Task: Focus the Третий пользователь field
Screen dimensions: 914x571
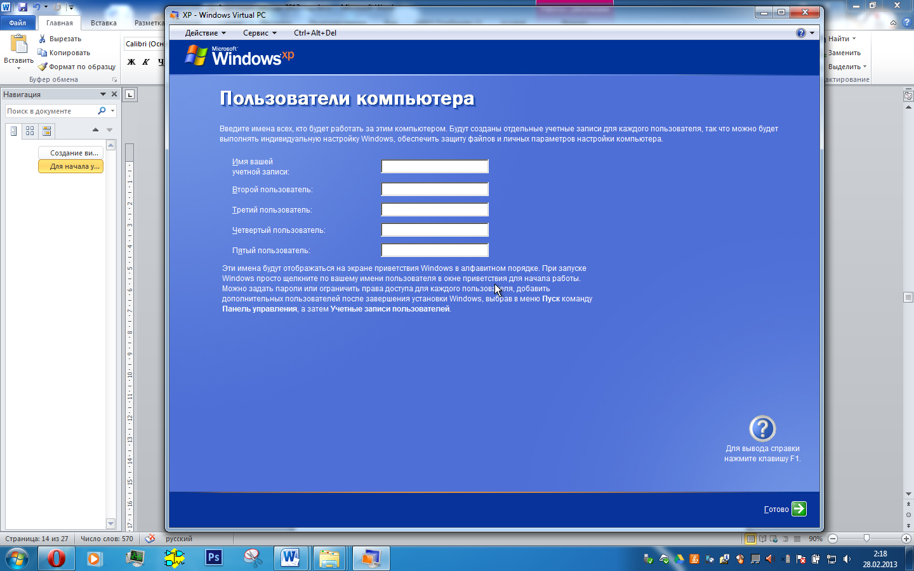Action: pyautogui.click(x=435, y=209)
